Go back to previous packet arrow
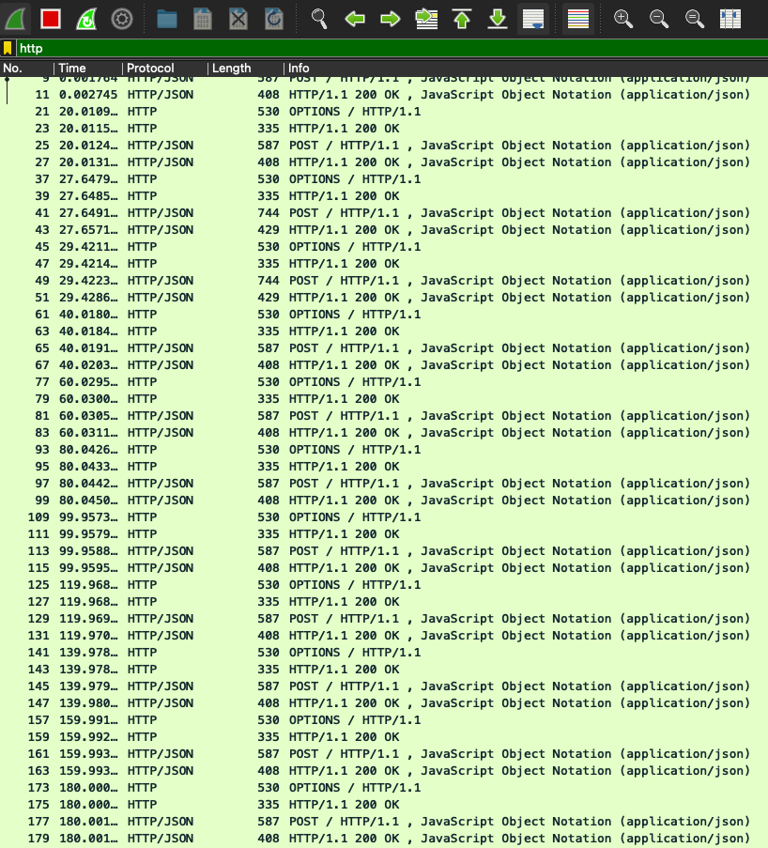The height and width of the screenshot is (848, 768). tap(354, 18)
